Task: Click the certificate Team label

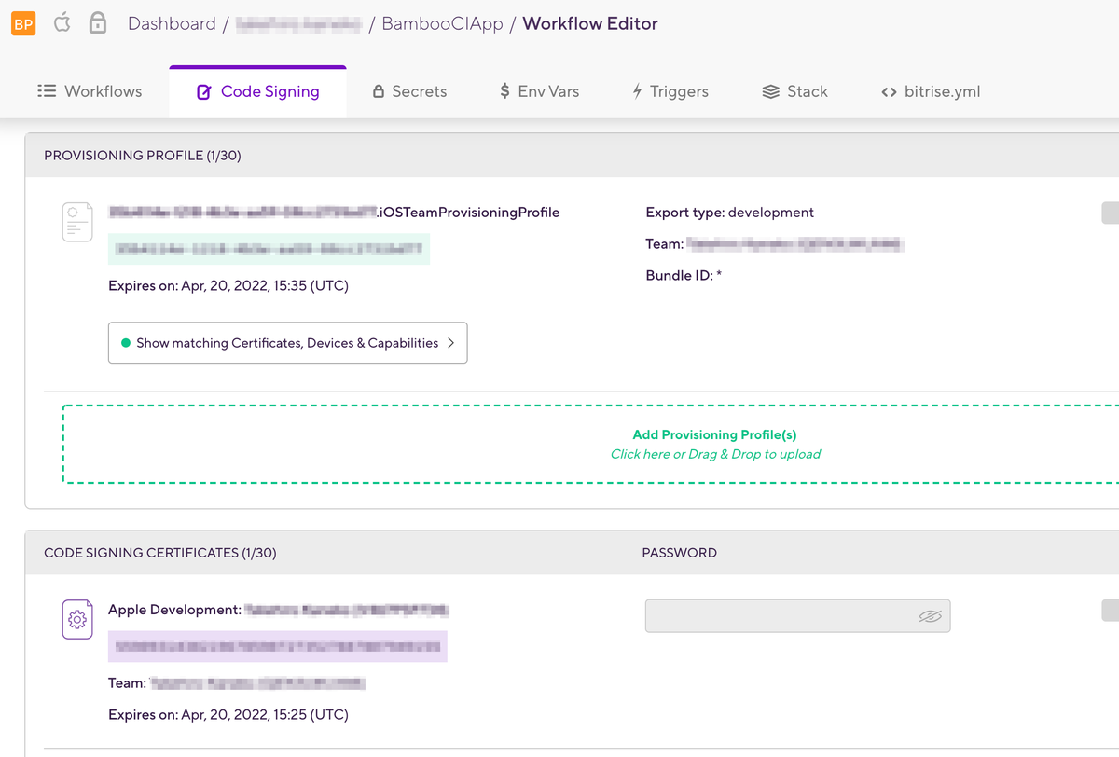Action: 127,683
